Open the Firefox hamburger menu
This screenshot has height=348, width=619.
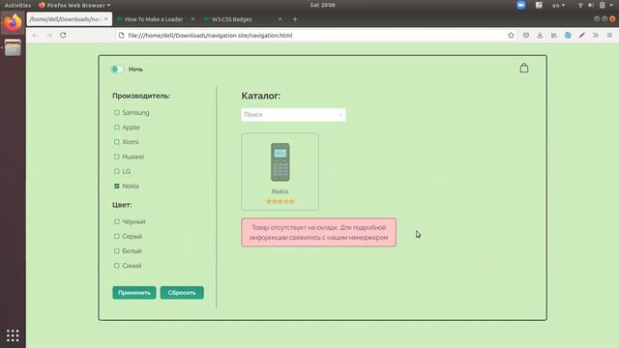pos(609,35)
